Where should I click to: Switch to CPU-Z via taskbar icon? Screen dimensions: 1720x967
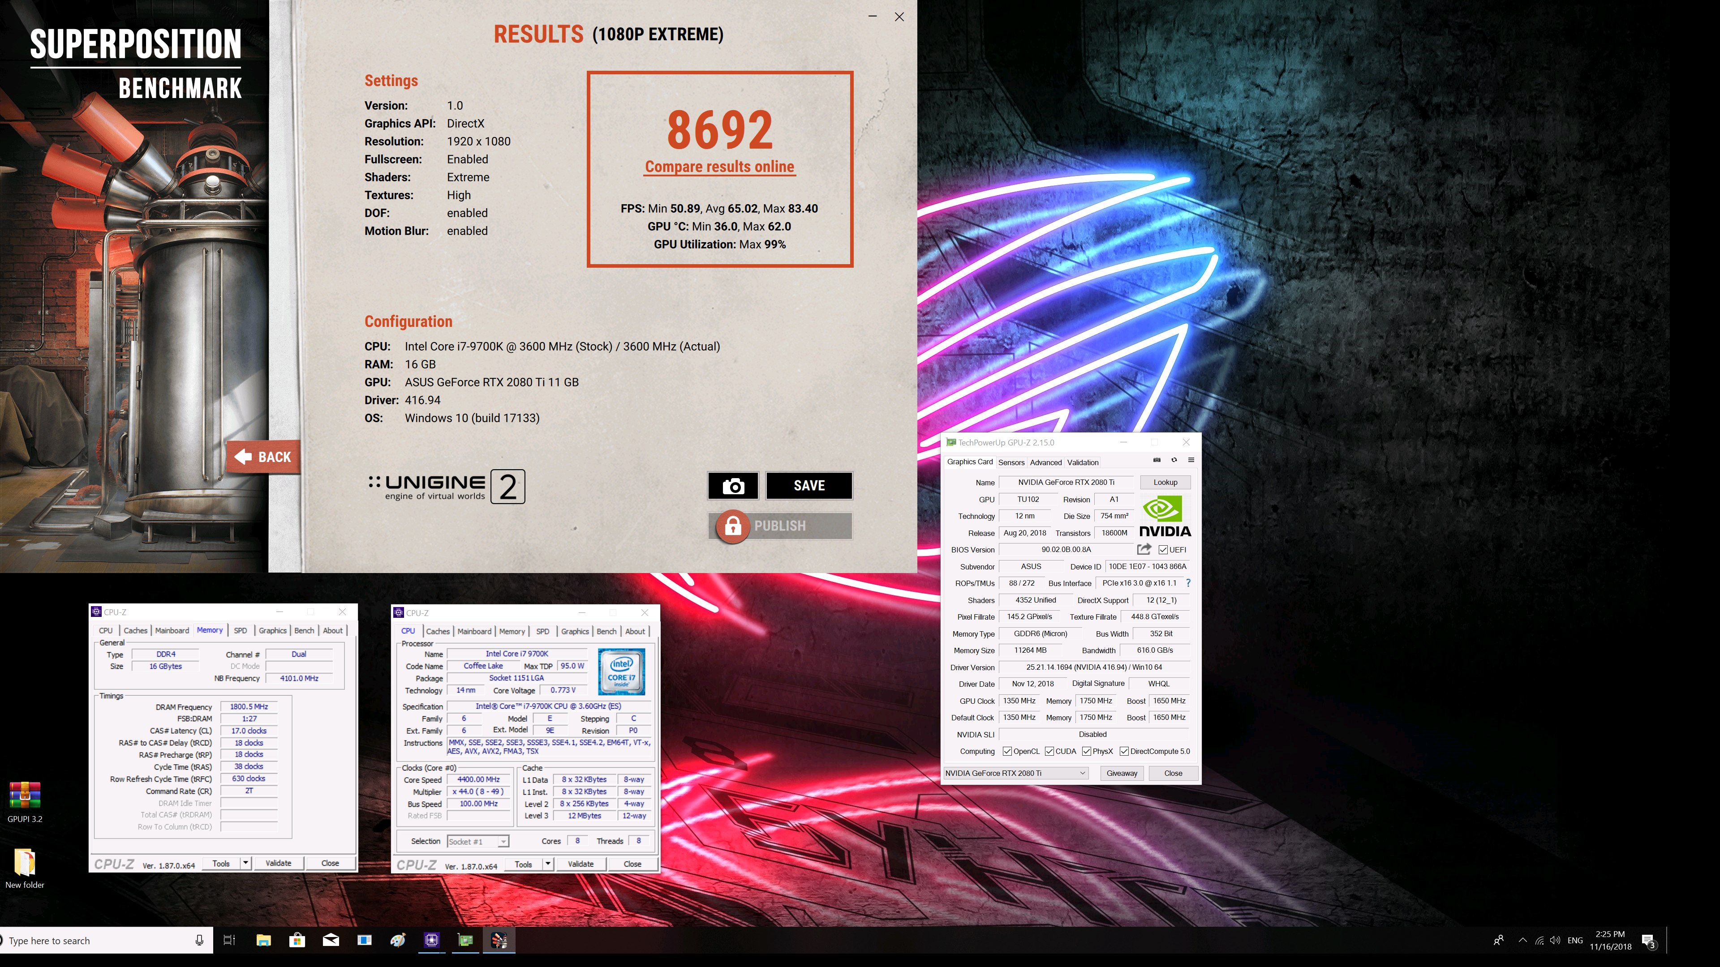431,940
